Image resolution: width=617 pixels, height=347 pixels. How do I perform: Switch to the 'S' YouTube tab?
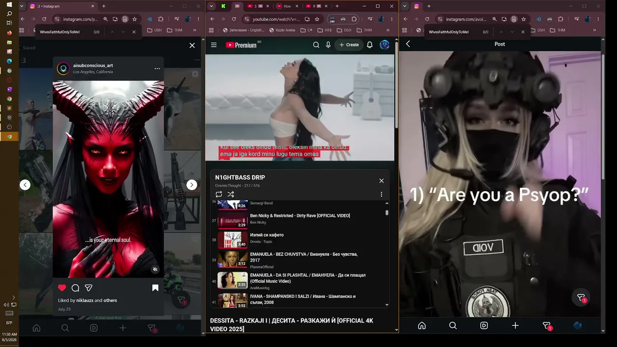point(258,6)
